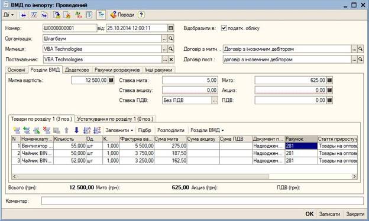Toggle податк. обліку checkbox

coord(224,28)
